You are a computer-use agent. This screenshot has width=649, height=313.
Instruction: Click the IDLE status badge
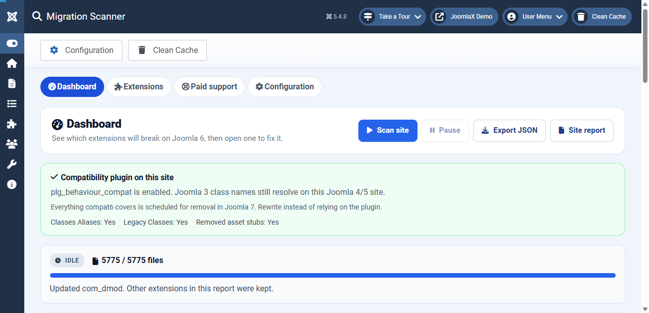click(x=67, y=260)
